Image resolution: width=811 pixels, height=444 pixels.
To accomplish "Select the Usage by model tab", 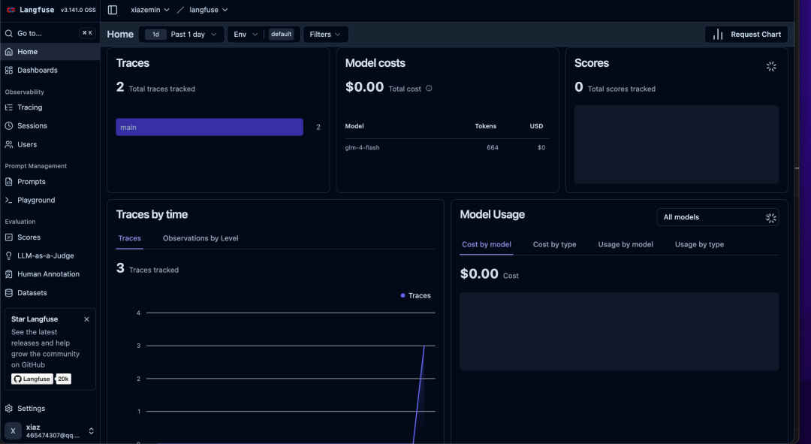I will point(626,244).
